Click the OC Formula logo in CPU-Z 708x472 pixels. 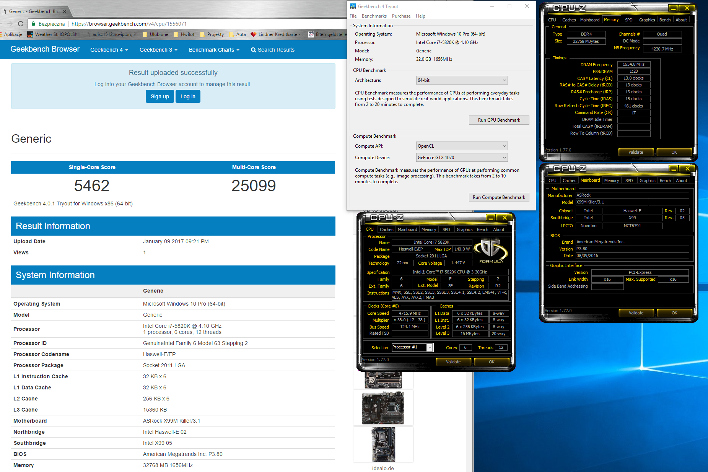[491, 251]
